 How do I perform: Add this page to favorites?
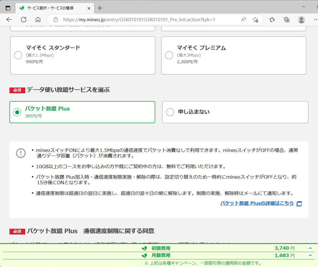pos(255,20)
